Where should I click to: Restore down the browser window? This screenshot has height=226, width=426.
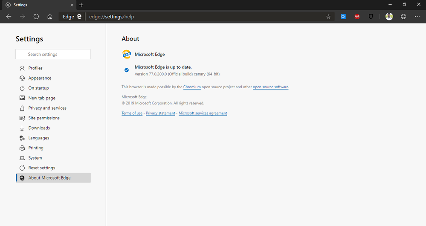[x=404, y=5]
